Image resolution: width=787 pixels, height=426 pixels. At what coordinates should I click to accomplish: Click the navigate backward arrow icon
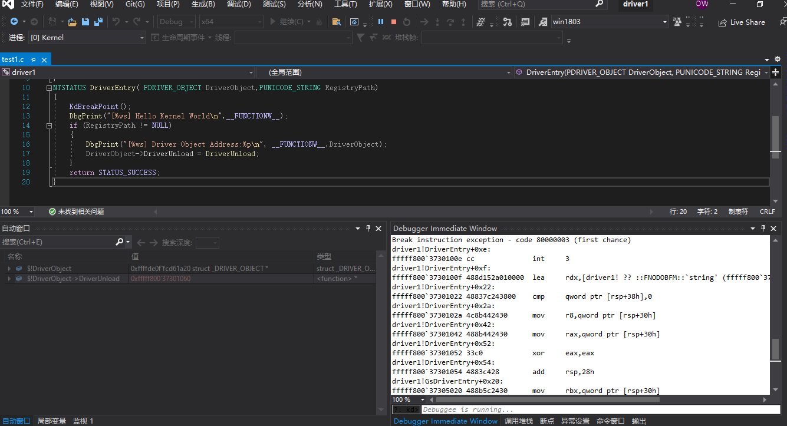pos(14,22)
